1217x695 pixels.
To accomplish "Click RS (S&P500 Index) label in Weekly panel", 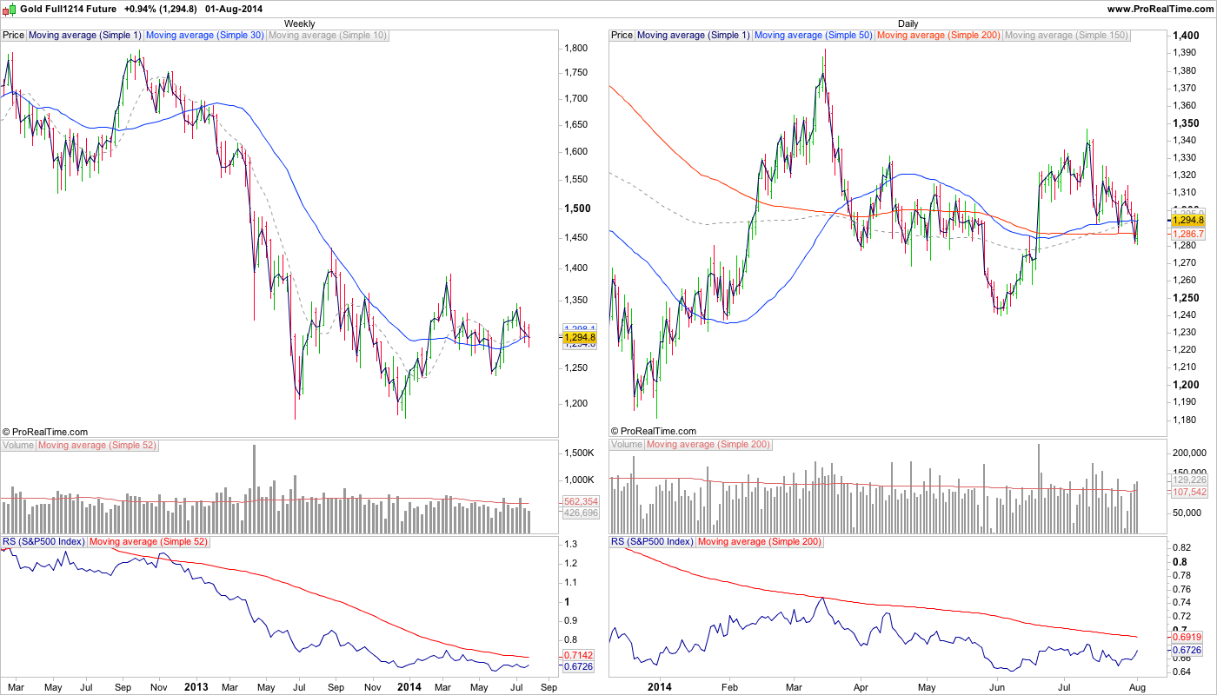I will [43, 541].
